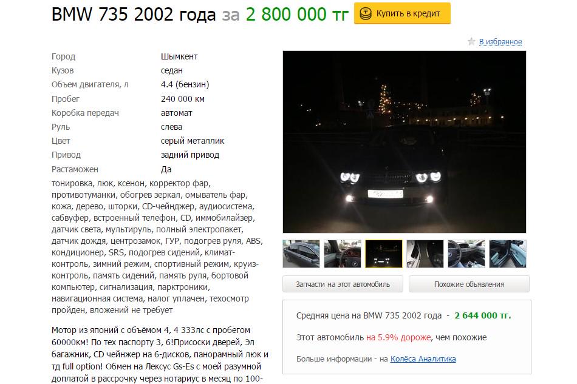
Task: Select the fifth thumbnail showing dashboard
Action: 466,254
